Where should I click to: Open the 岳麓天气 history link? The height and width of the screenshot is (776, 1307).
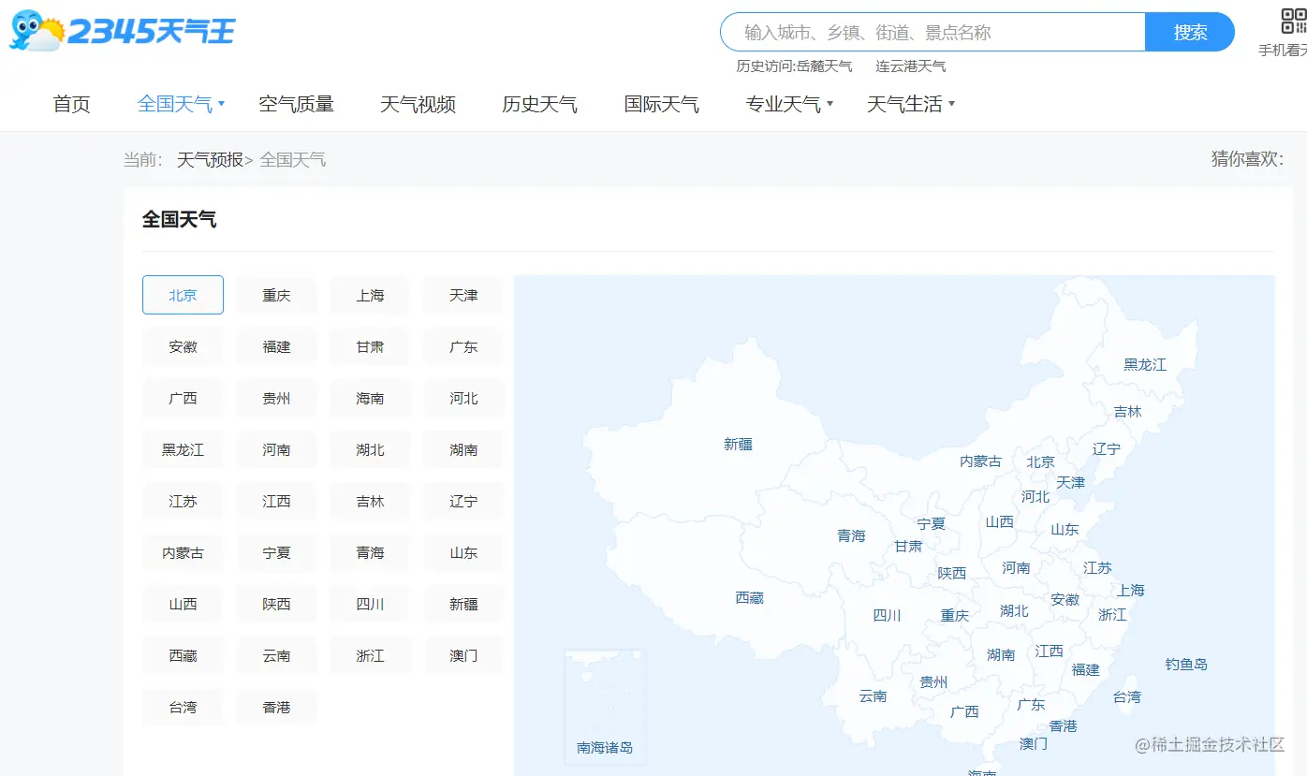(x=824, y=66)
